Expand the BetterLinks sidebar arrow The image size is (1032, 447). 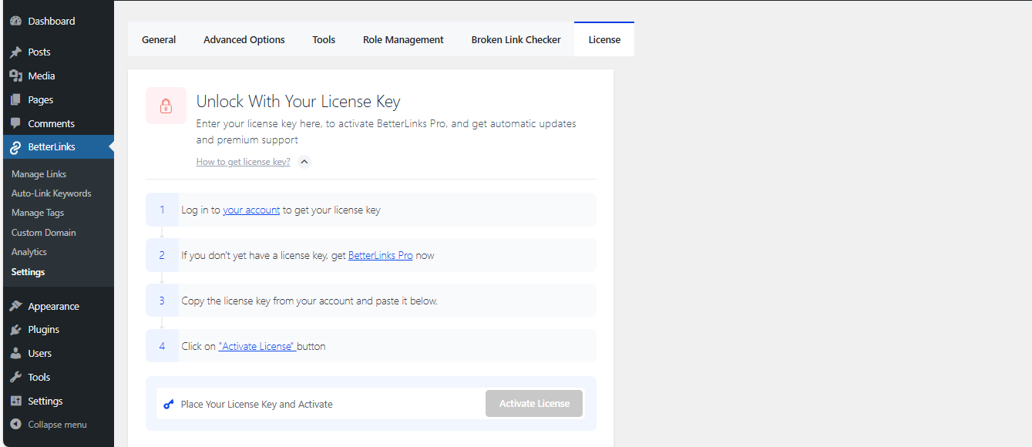point(111,146)
